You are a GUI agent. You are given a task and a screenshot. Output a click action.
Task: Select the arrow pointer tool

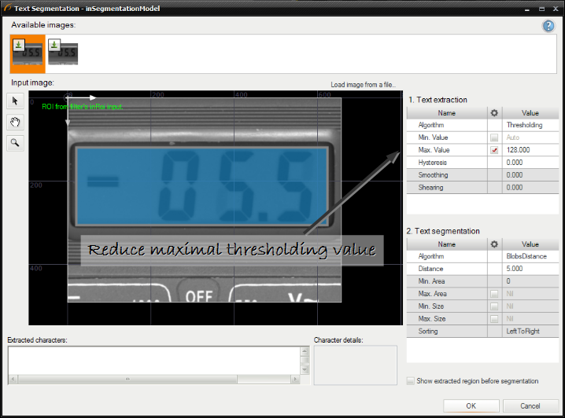pyautogui.click(x=14, y=101)
